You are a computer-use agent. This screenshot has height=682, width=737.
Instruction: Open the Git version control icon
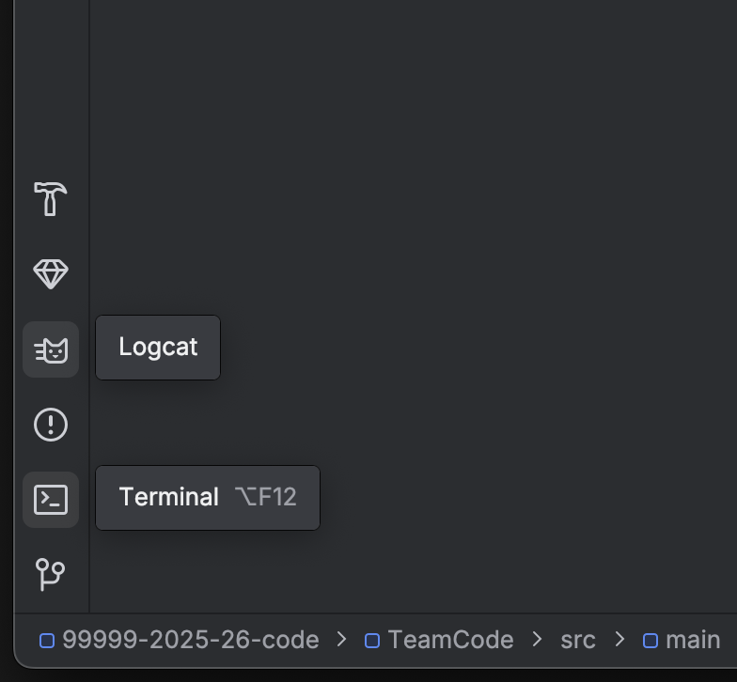pos(51,573)
